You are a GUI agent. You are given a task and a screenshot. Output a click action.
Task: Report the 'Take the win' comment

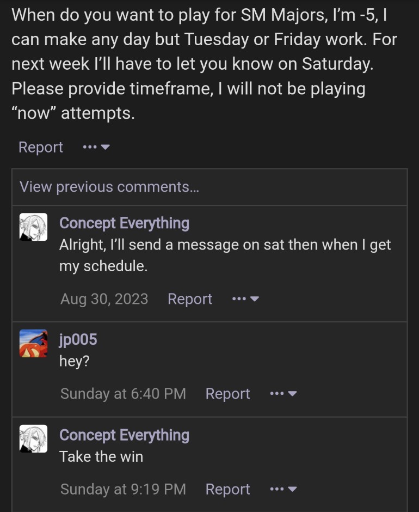(x=227, y=489)
